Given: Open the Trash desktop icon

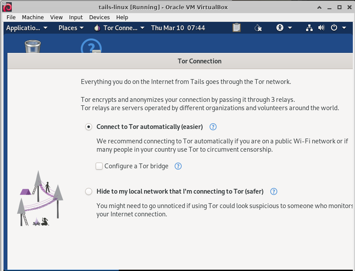Looking at the screenshot, I should [x=33, y=46].
